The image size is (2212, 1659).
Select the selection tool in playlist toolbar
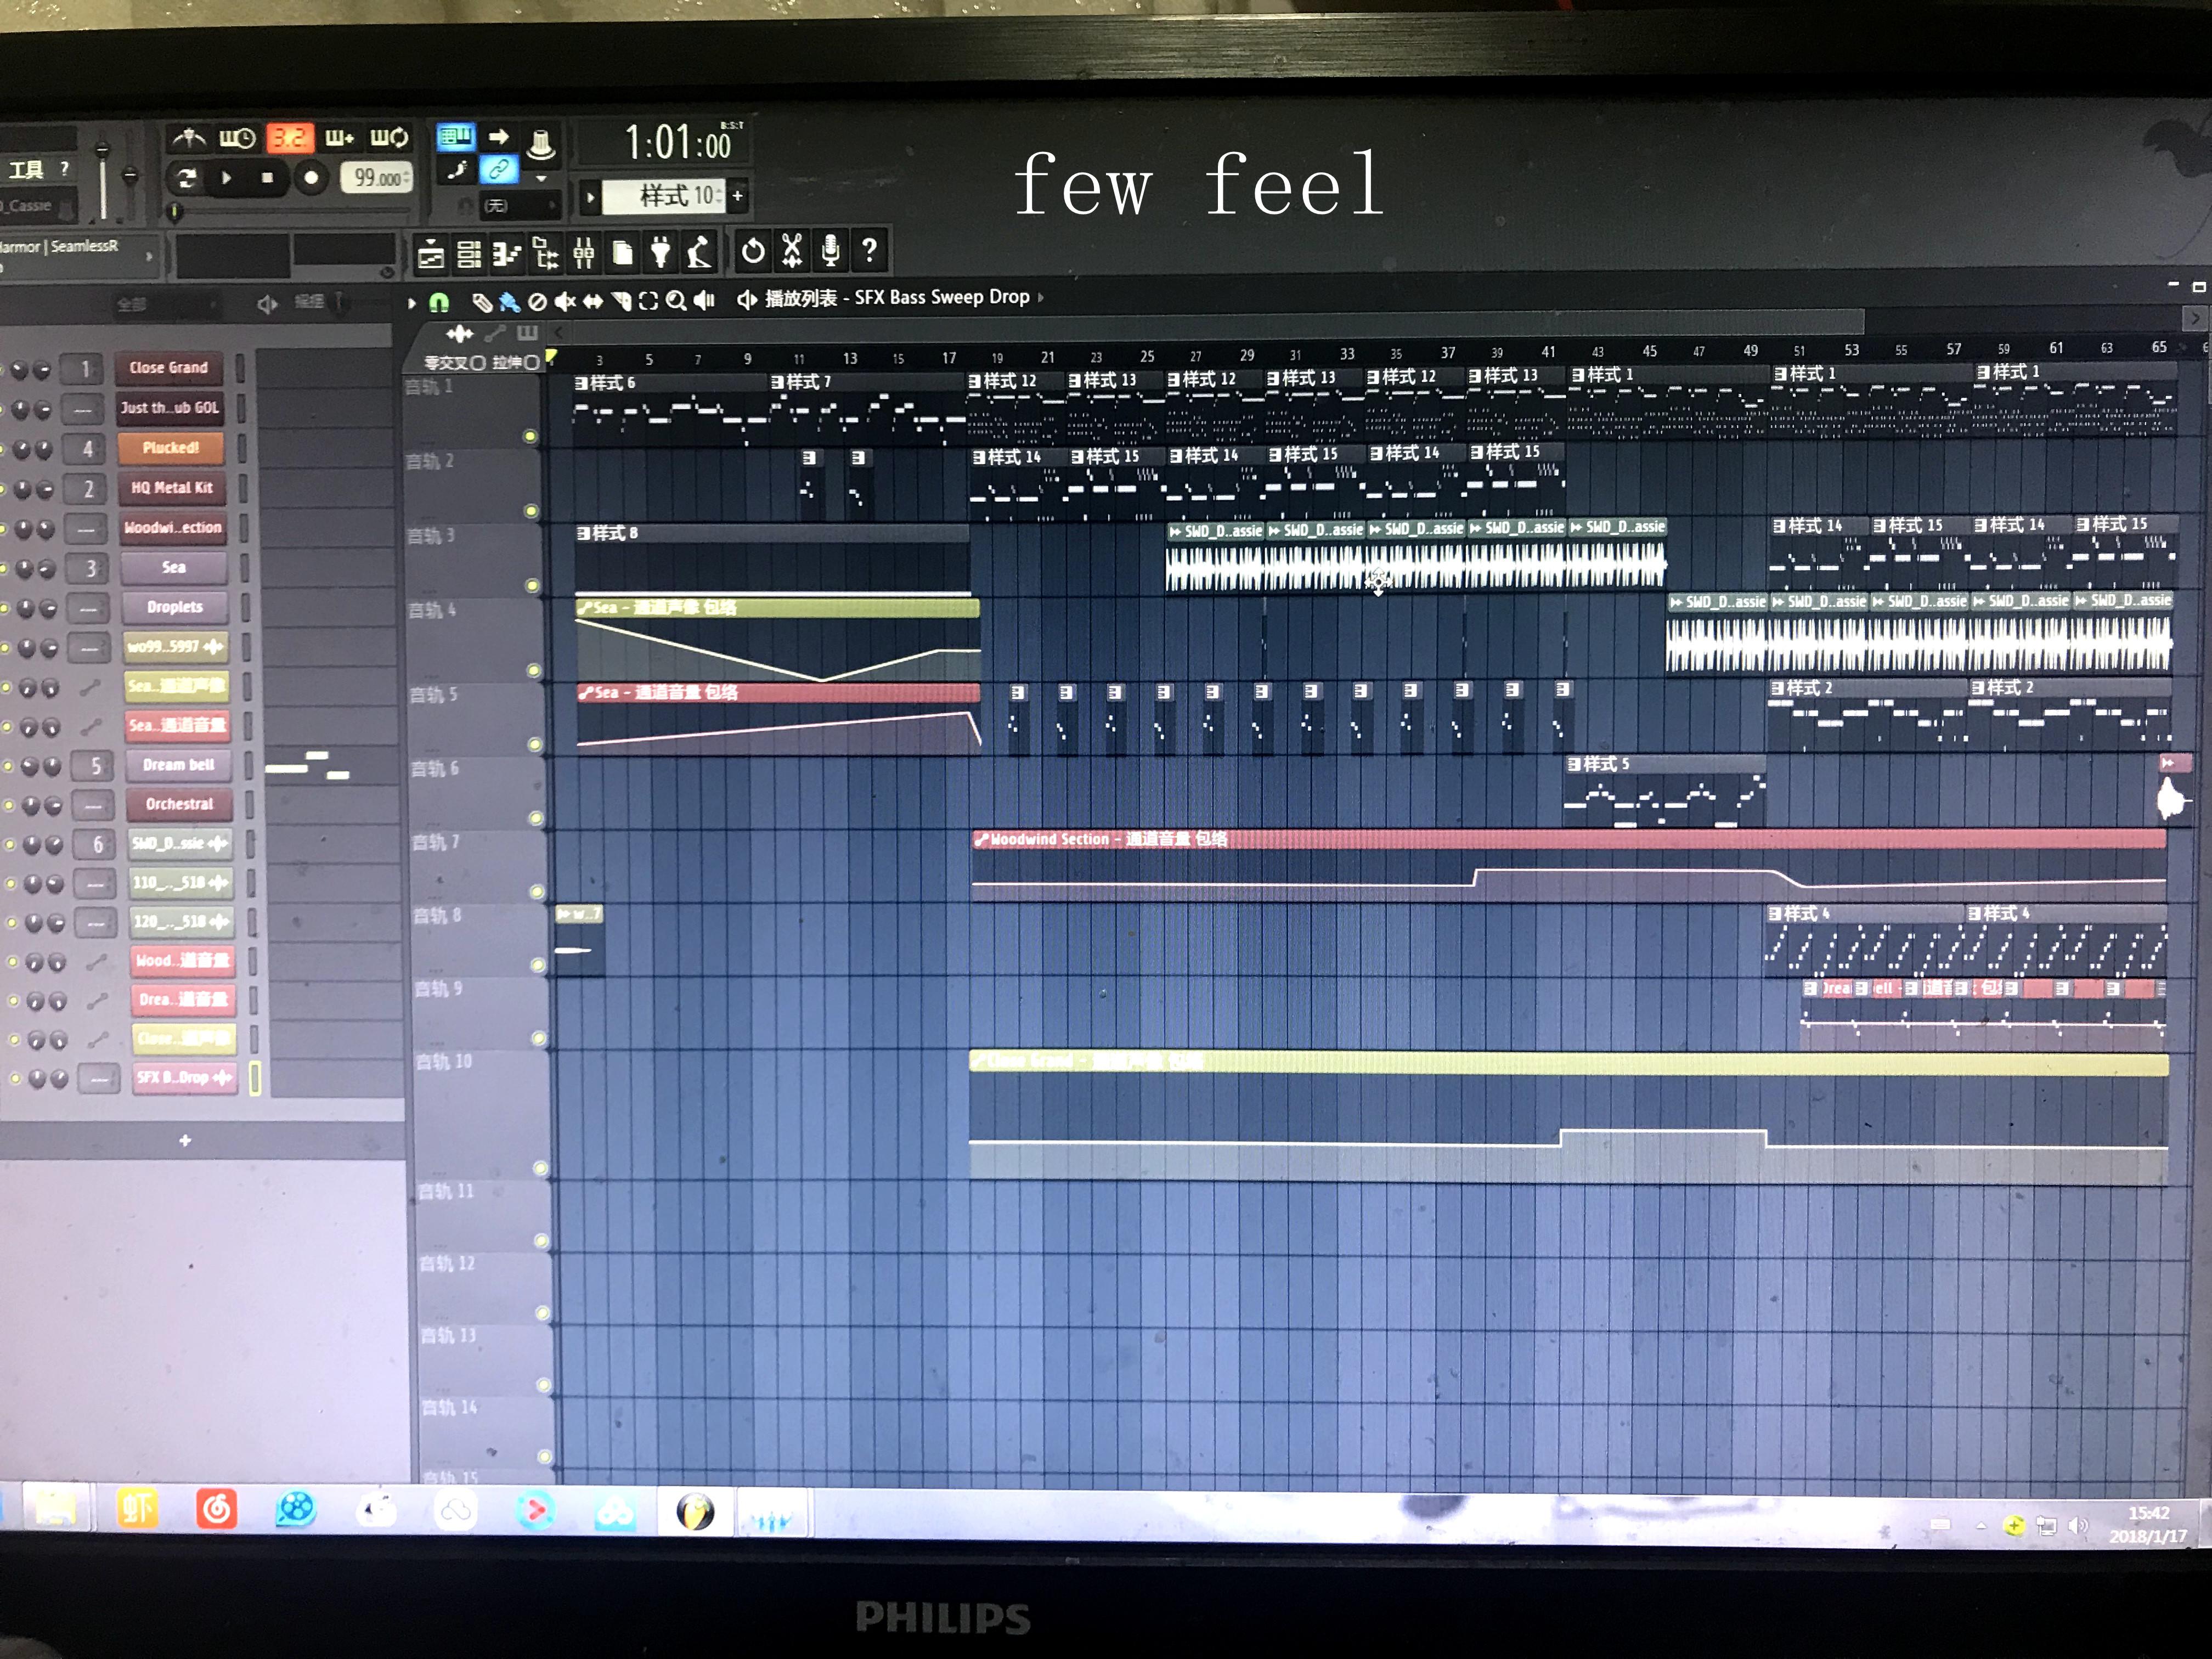coord(648,301)
